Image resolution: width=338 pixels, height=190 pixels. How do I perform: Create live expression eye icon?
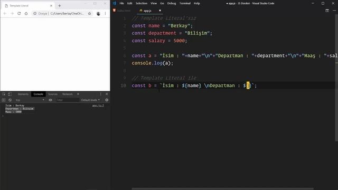[51, 100]
